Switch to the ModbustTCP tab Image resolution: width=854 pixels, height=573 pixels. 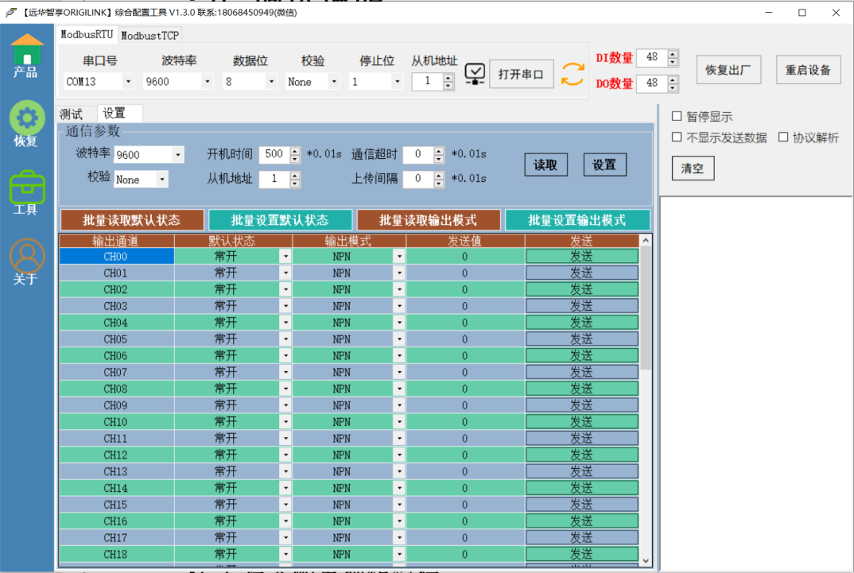(x=150, y=35)
